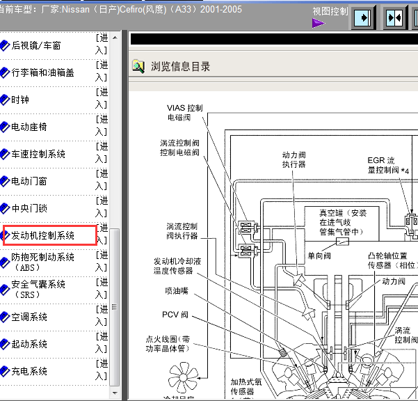Click the pencil icon beside 安全气囊系统
Image resolution: width=418 pixels, height=401 pixels.
pyautogui.click(x=5, y=290)
